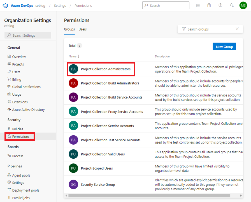Click the Agent pools icon
The image size is (251, 202).
pyautogui.click(x=9, y=175)
